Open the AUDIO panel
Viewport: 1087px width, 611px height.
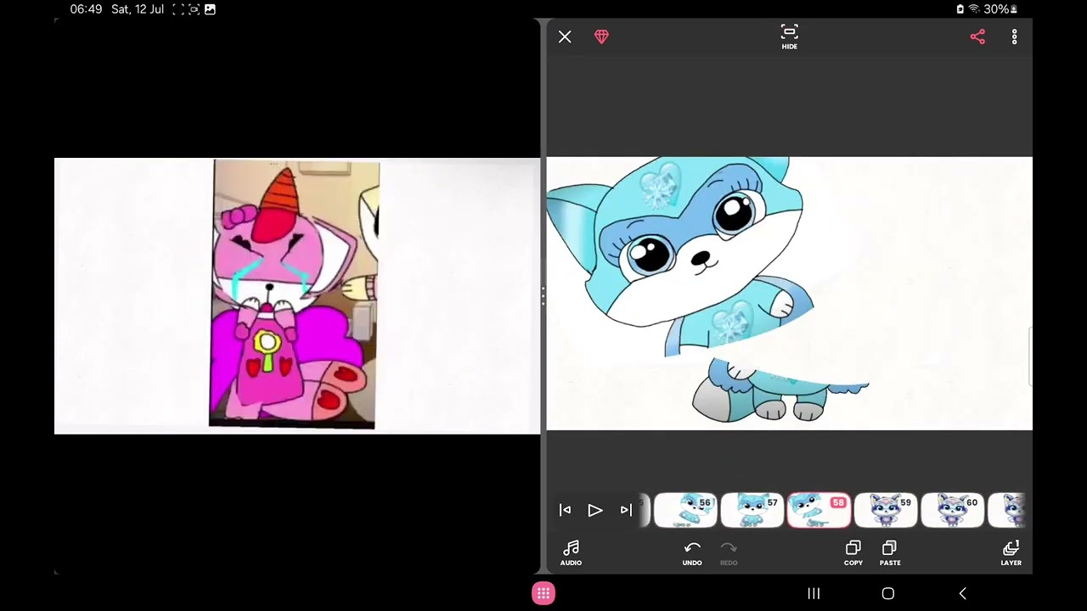[x=571, y=552]
